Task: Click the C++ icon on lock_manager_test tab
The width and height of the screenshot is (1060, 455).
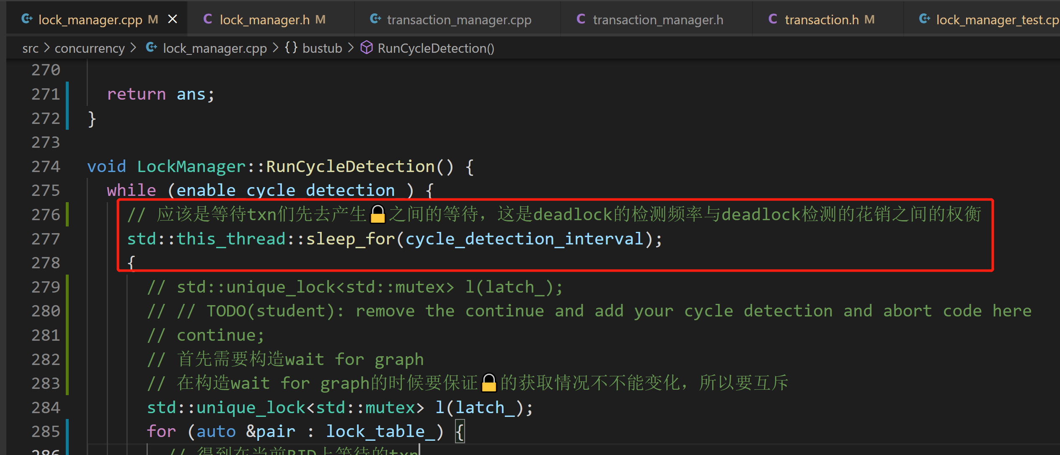Action: (x=924, y=19)
